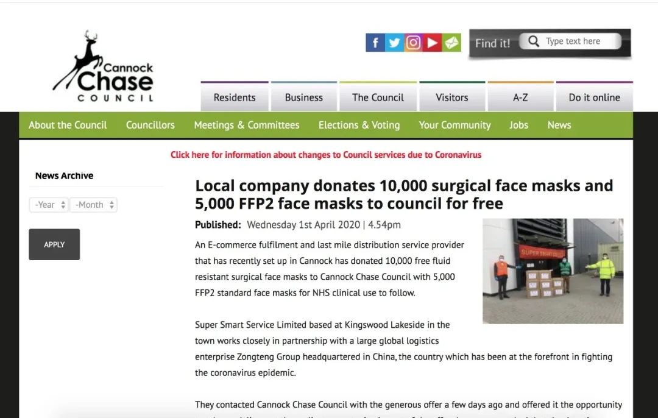The height and width of the screenshot is (418, 658).
Task: Click the green newsletter envelope icon
Action: point(451,43)
